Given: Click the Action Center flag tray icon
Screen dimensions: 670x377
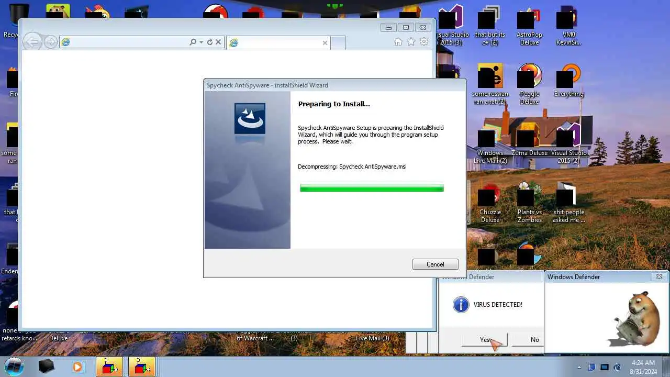Looking at the screenshot, I should point(591,367).
